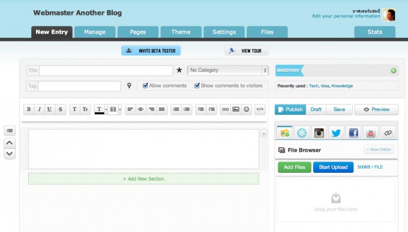The width and height of the screenshot is (408, 232).
Task: Mark entry with the star icon
Action: pyautogui.click(x=179, y=70)
